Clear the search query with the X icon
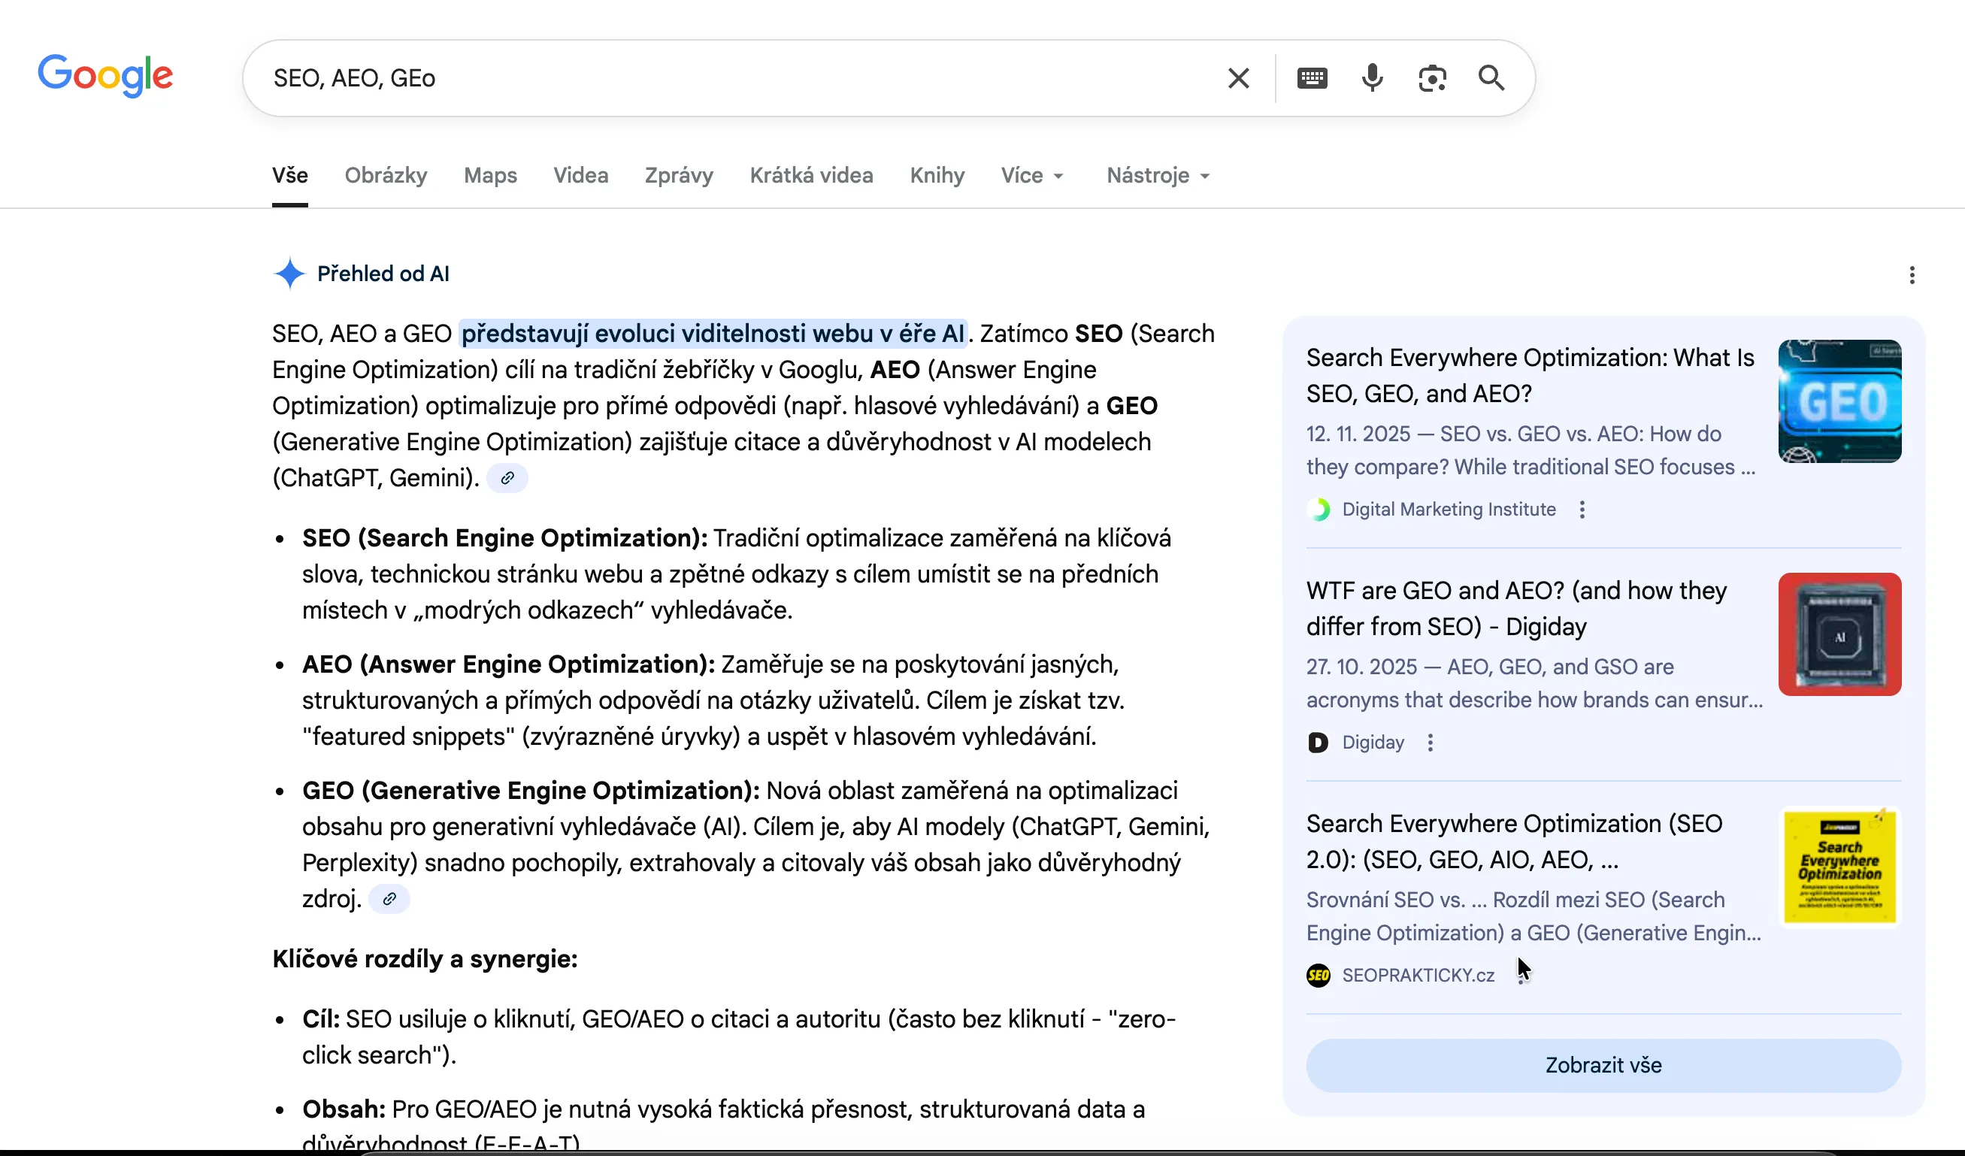 [1238, 77]
